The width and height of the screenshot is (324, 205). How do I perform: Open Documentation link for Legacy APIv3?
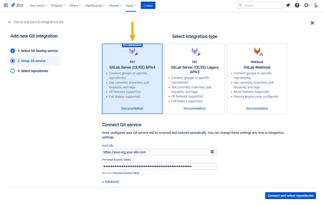pyautogui.click(x=195, y=109)
